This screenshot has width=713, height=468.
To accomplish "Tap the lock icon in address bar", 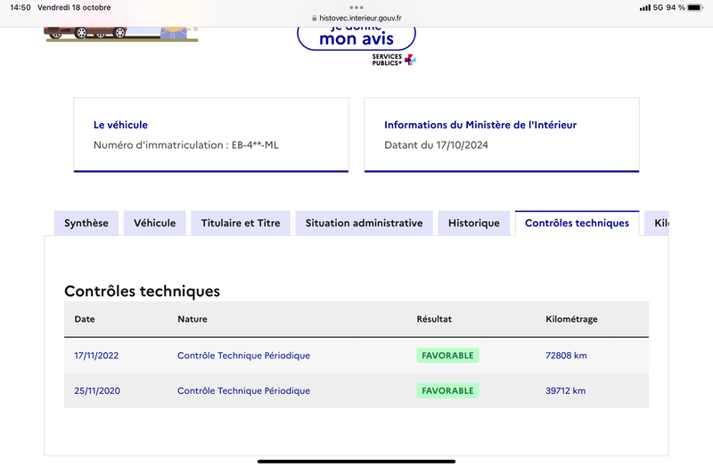I will pyautogui.click(x=315, y=18).
